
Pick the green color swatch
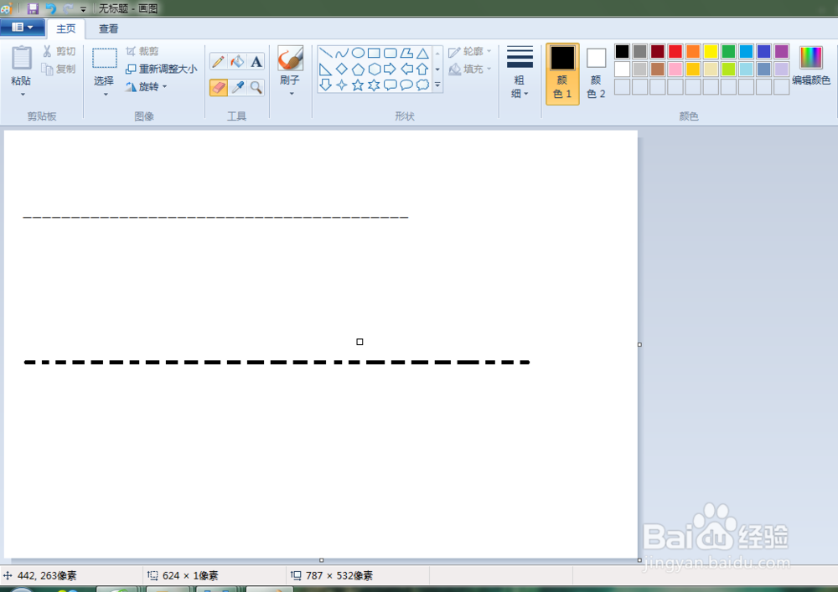728,51
